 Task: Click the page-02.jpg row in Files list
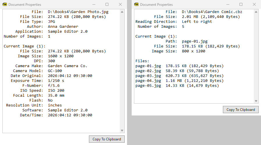point(177,71)
